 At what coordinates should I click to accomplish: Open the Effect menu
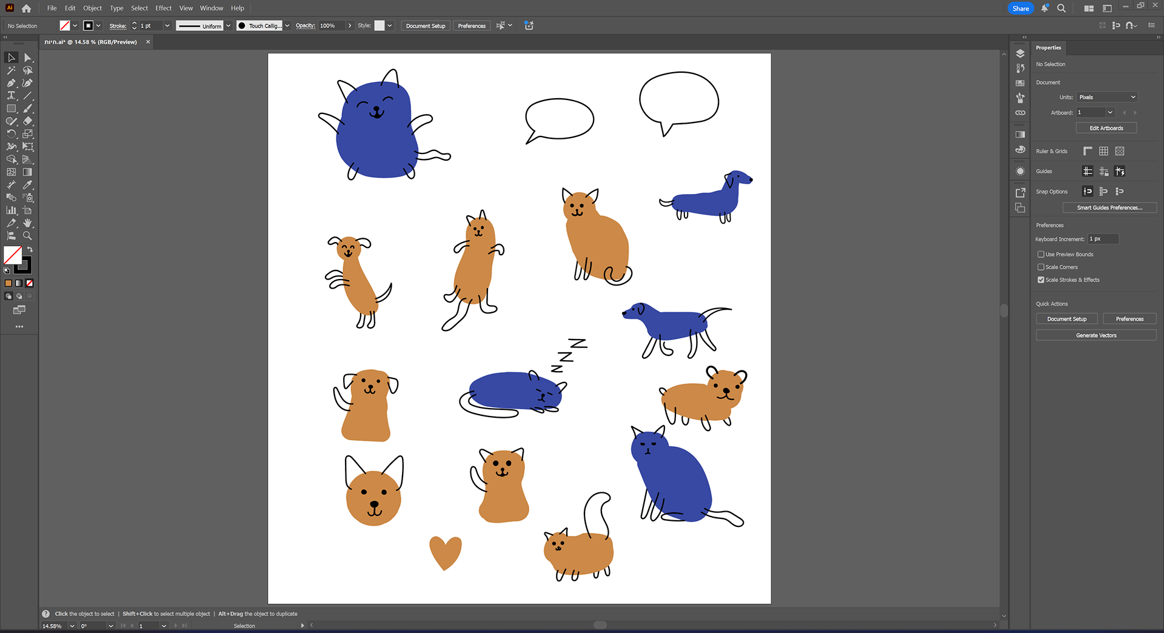tap(163, 8)
